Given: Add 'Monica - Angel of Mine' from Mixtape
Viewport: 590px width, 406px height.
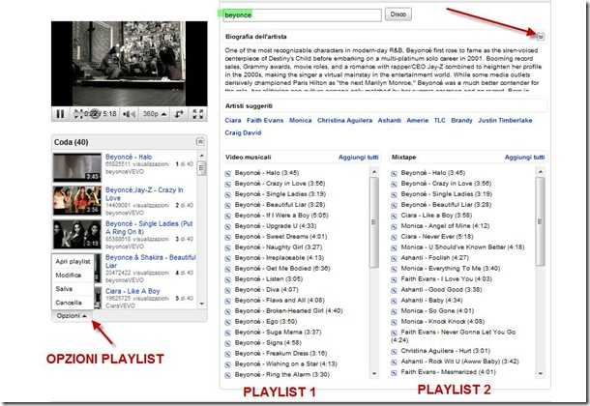Looking at the screenshot, I should pyautogui.click(x=394, y=226).
